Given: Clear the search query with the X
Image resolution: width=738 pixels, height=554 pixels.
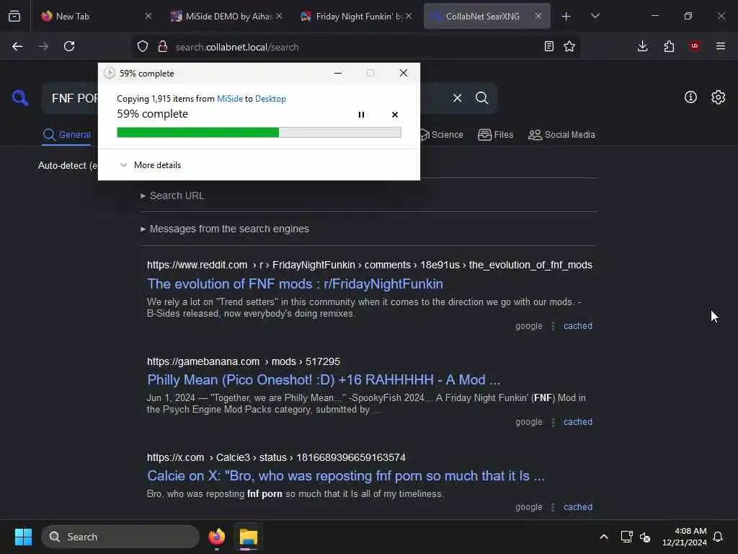Looking at the screenshot, I should 457,98.
